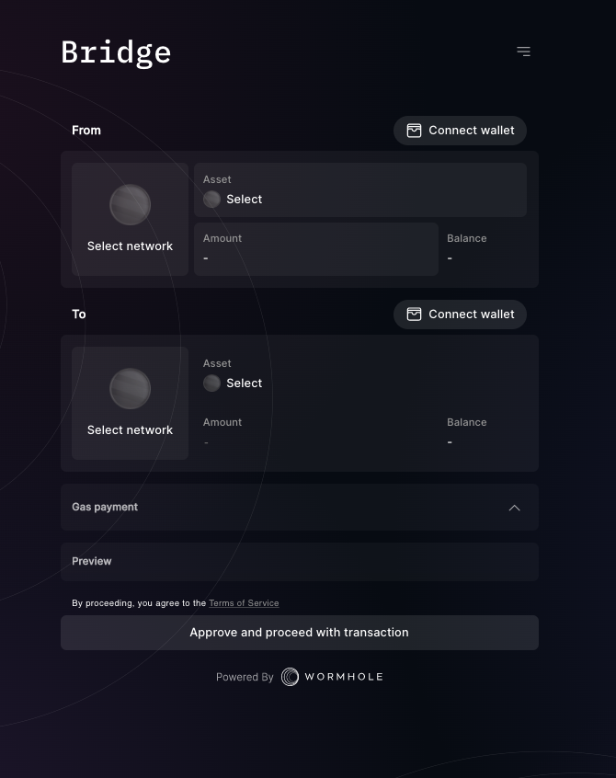Open the From Asset Select dropdown
The height and width of the screenshot is (778, 616).
point(244,199)
